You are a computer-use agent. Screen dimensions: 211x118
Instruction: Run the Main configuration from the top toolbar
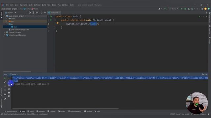point(182,9)
